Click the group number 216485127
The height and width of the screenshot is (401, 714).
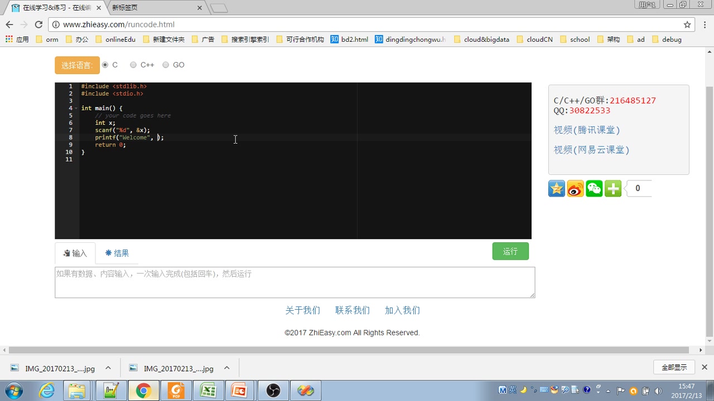tap(633, 101)
